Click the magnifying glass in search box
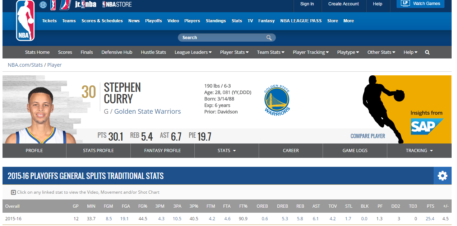 [x=269, y=38]
